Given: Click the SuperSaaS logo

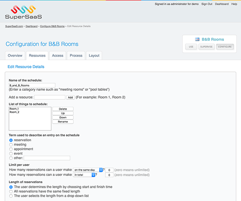Looking at the screenshot, I should 23,12.
